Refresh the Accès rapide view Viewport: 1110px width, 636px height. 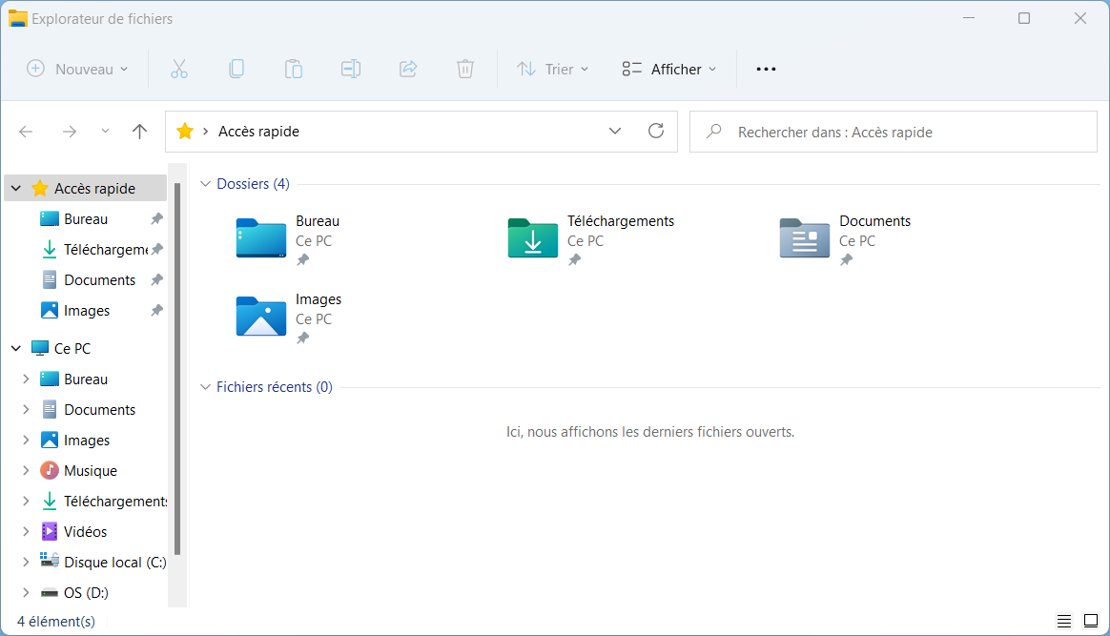(656, 131)
